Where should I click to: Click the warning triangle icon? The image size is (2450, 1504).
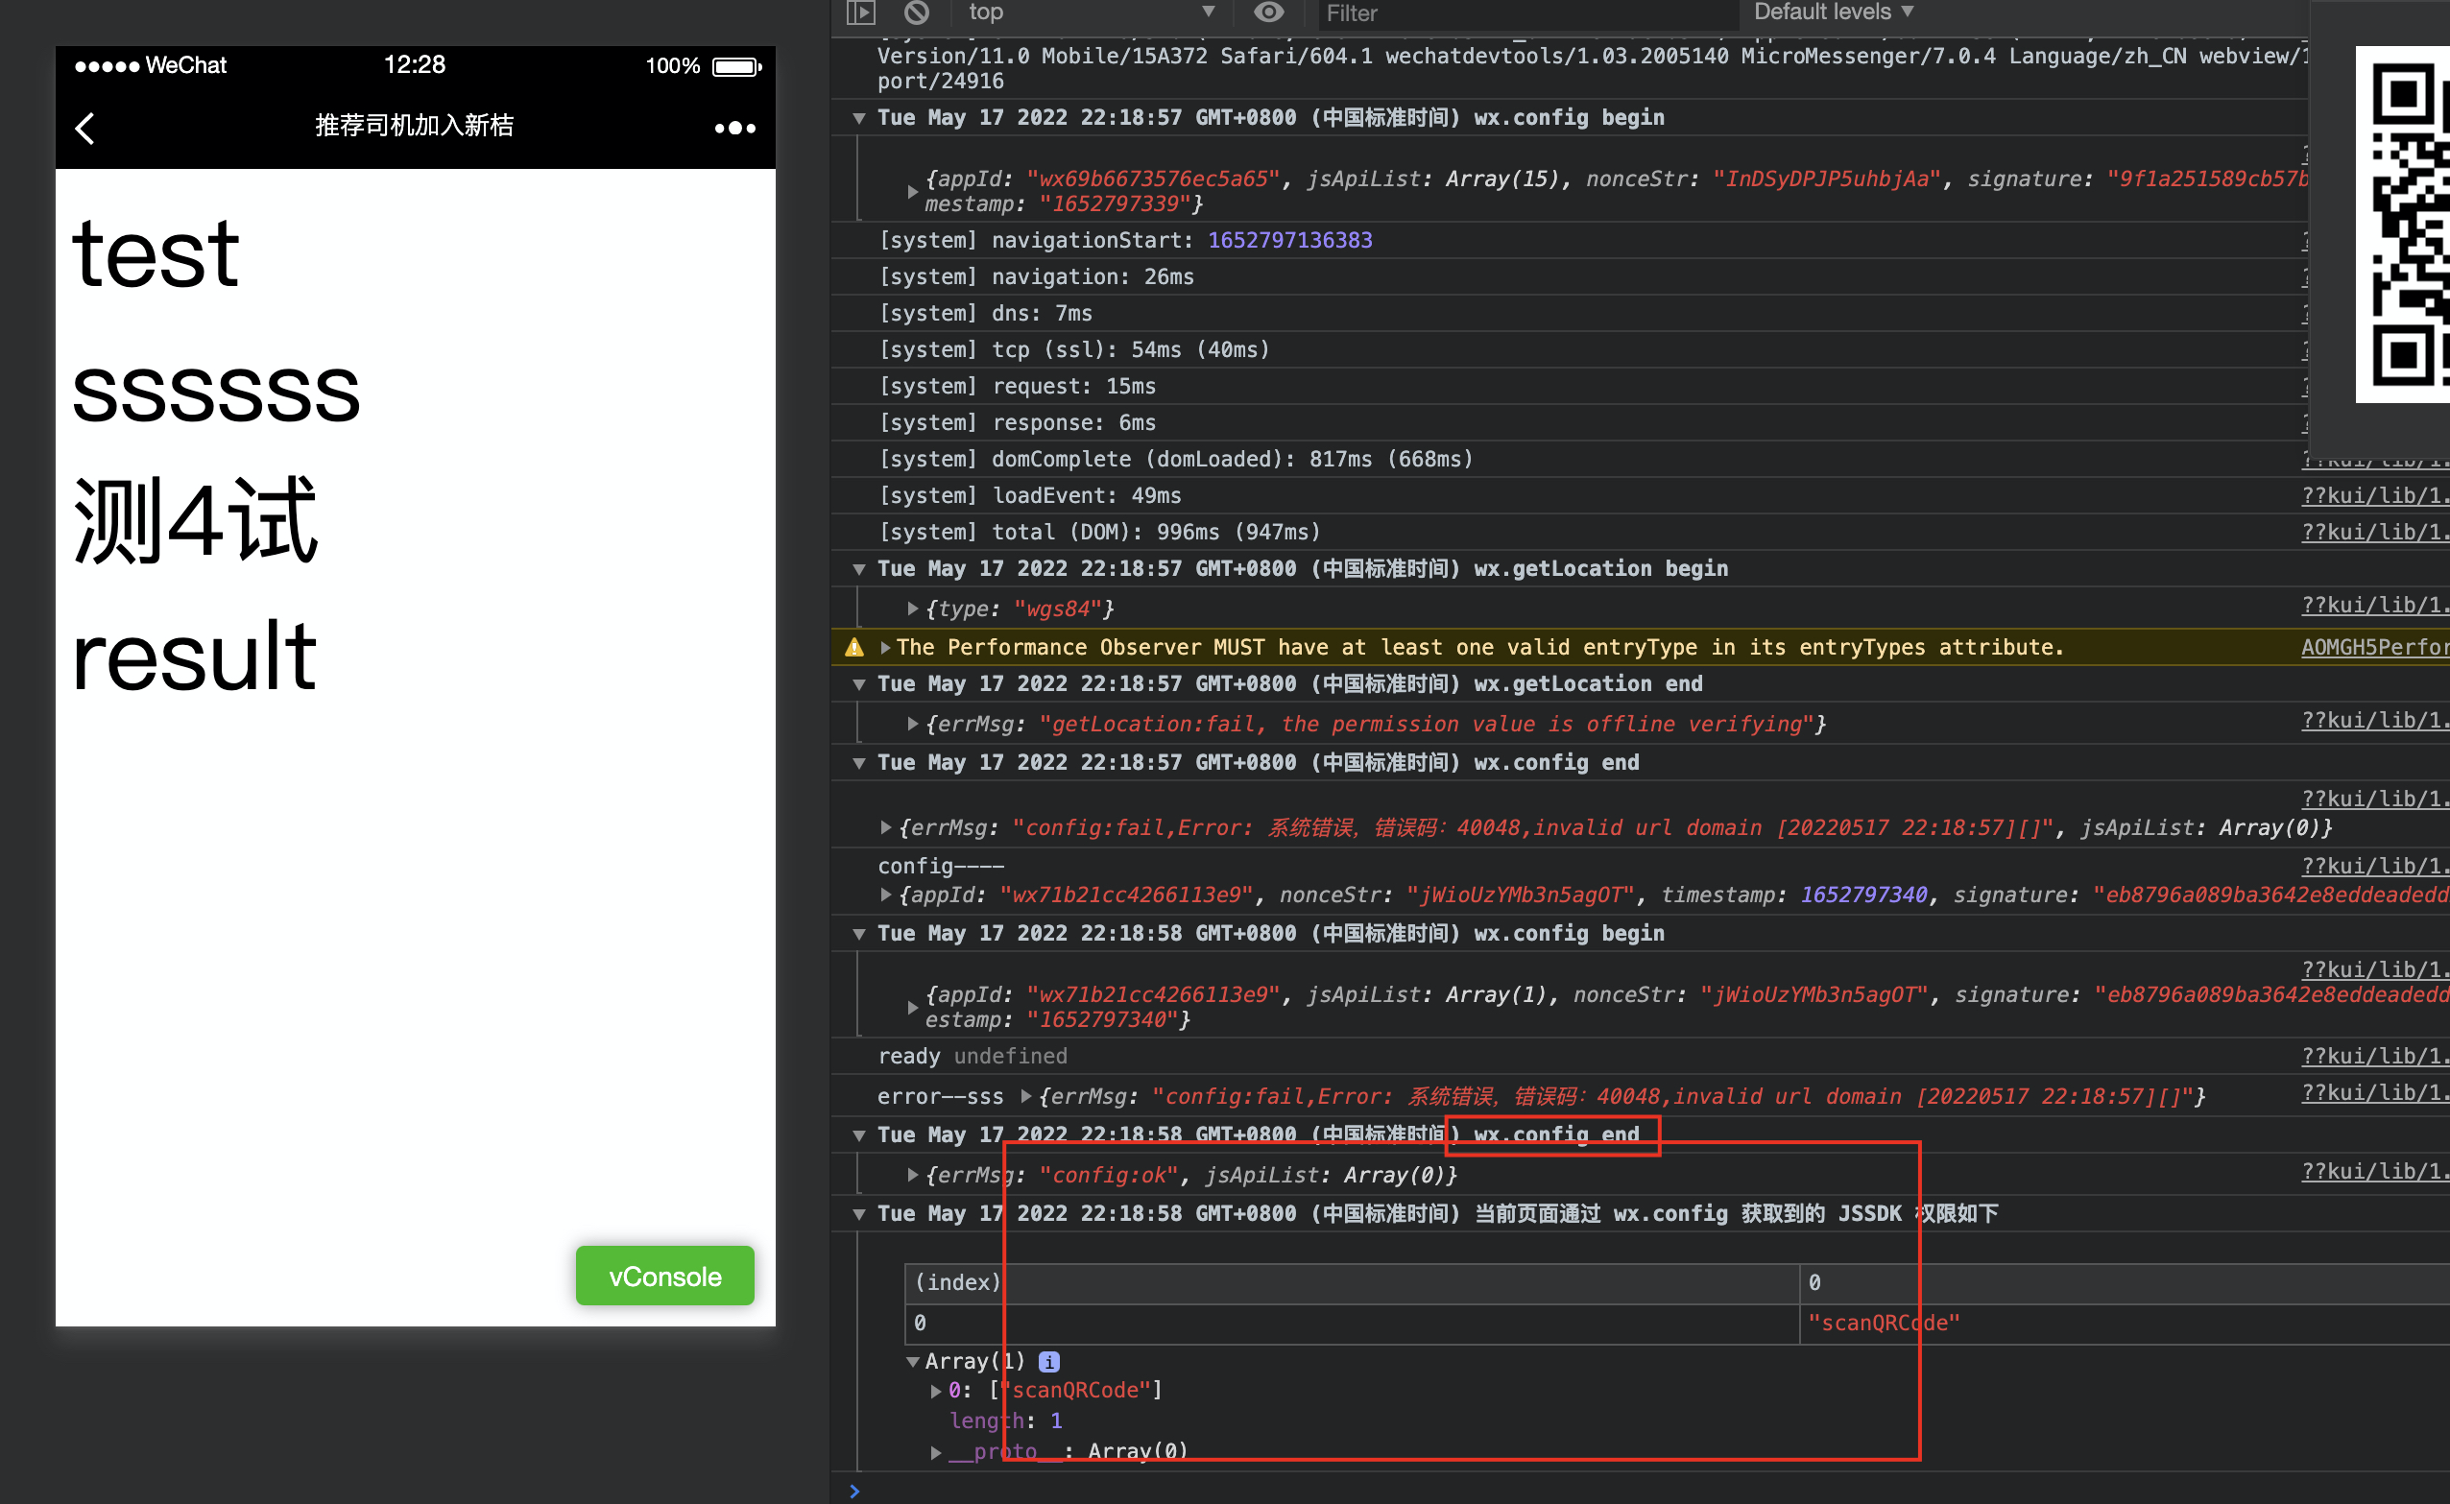[854, 648]
